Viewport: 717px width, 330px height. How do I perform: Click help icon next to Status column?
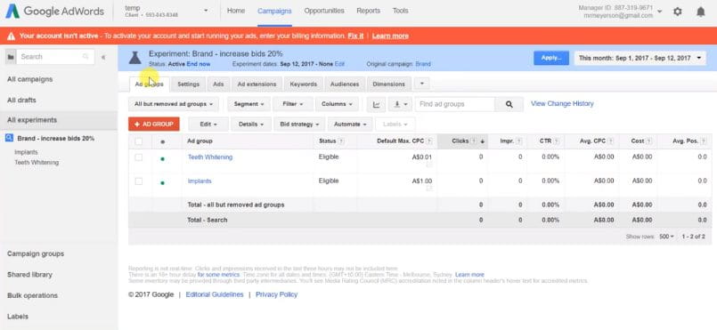tap(340, 141)
